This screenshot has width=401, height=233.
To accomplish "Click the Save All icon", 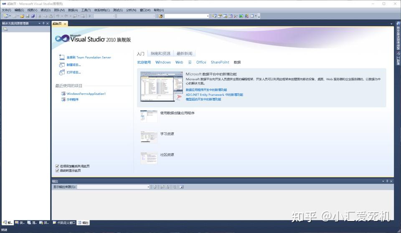I will click(x=33, y=16).
